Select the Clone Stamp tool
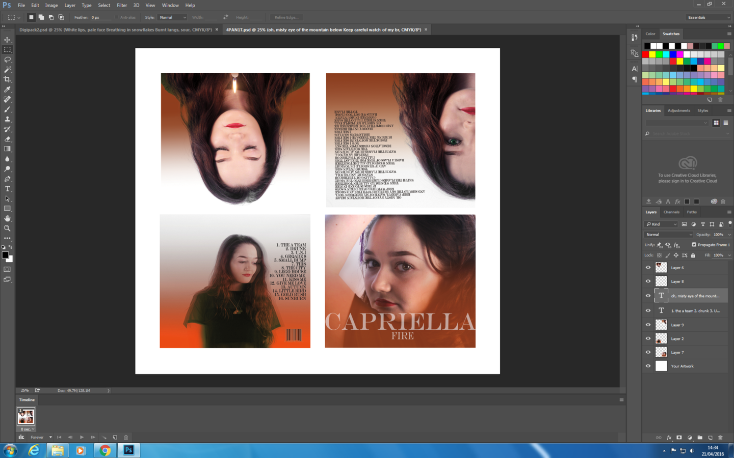The width and height of the screenshot is (734, 458). [7, 119]
